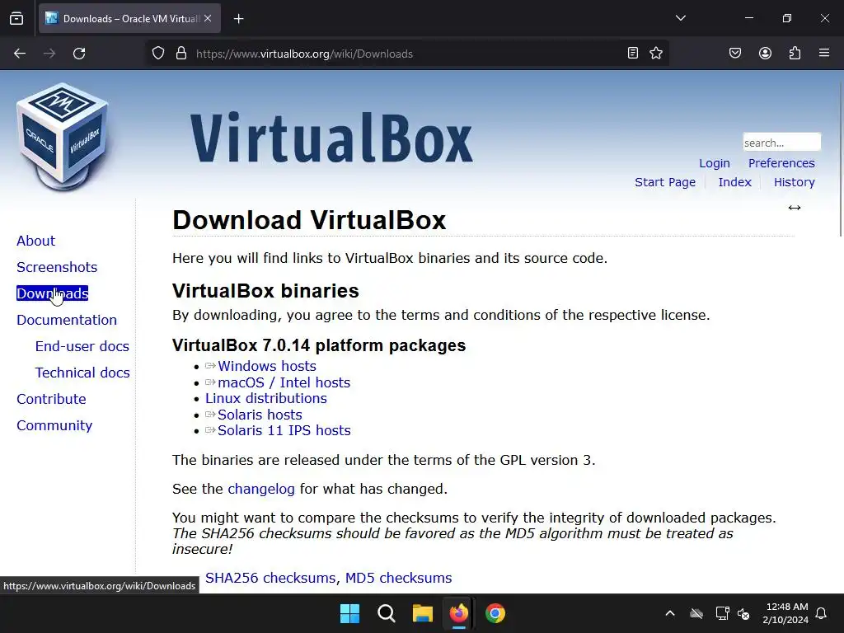Click the padlock site security icon
This screenshot has width=844, height=633.
tap(181, 54)
